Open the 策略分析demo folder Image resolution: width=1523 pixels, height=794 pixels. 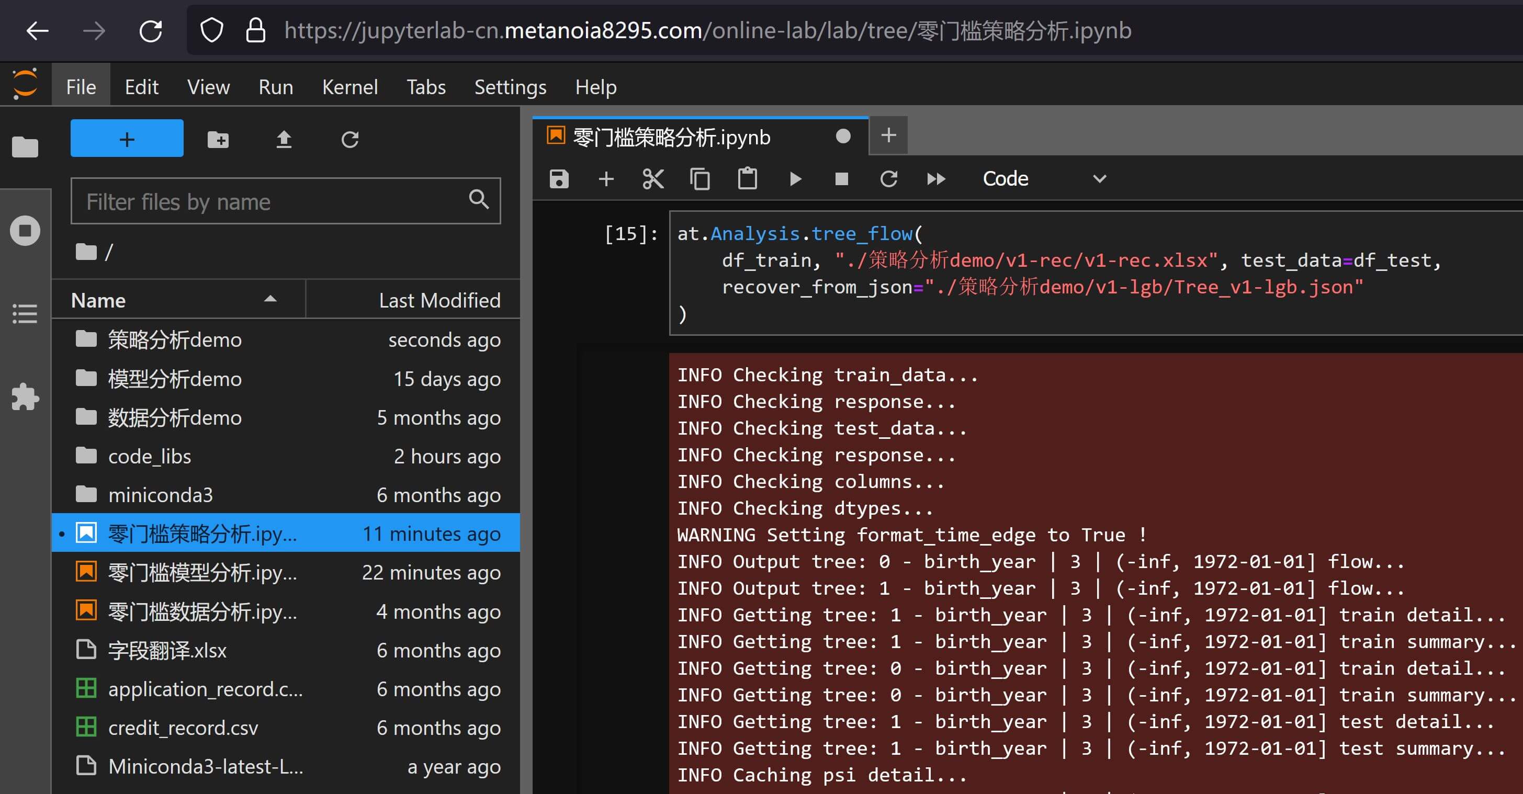point(174,340)
